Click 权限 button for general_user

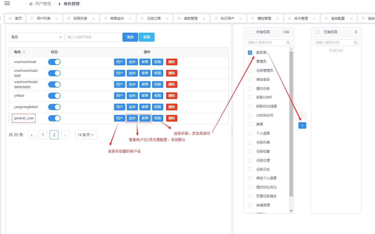(x=158, y=118)
